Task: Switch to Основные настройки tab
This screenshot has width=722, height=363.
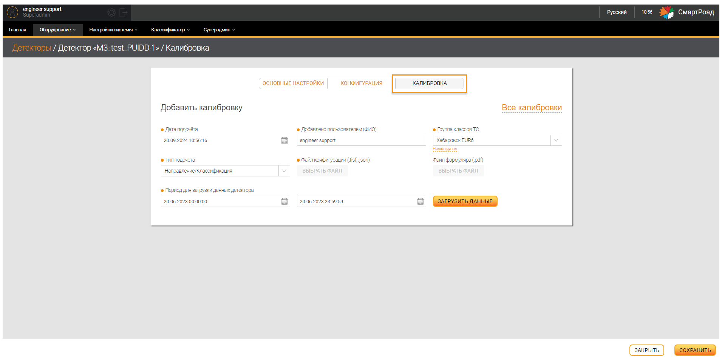Action: 293,83
